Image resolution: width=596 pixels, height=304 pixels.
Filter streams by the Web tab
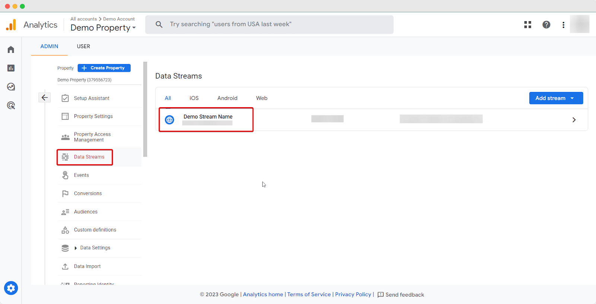261,98
